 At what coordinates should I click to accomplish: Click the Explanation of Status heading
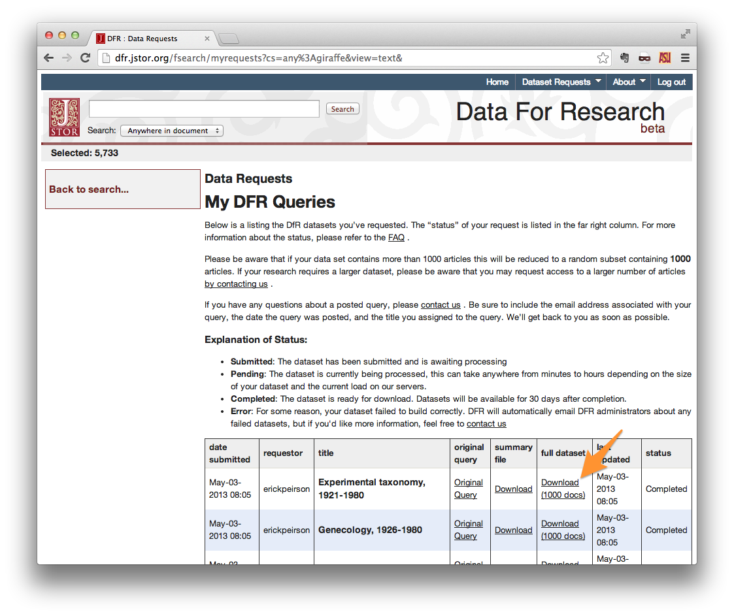[256, 340]
